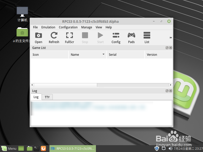Image resolution: width=203 pixels, height=152 pixels.
Task: Select the 计算机 desktop icon
Action: 22,14
